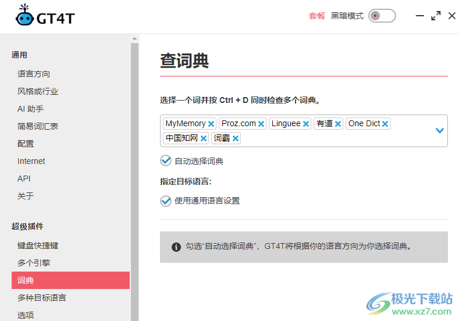Click the MyMemory tag label
The height and width of the screenshot is (321, 459).
pos(186,123)
